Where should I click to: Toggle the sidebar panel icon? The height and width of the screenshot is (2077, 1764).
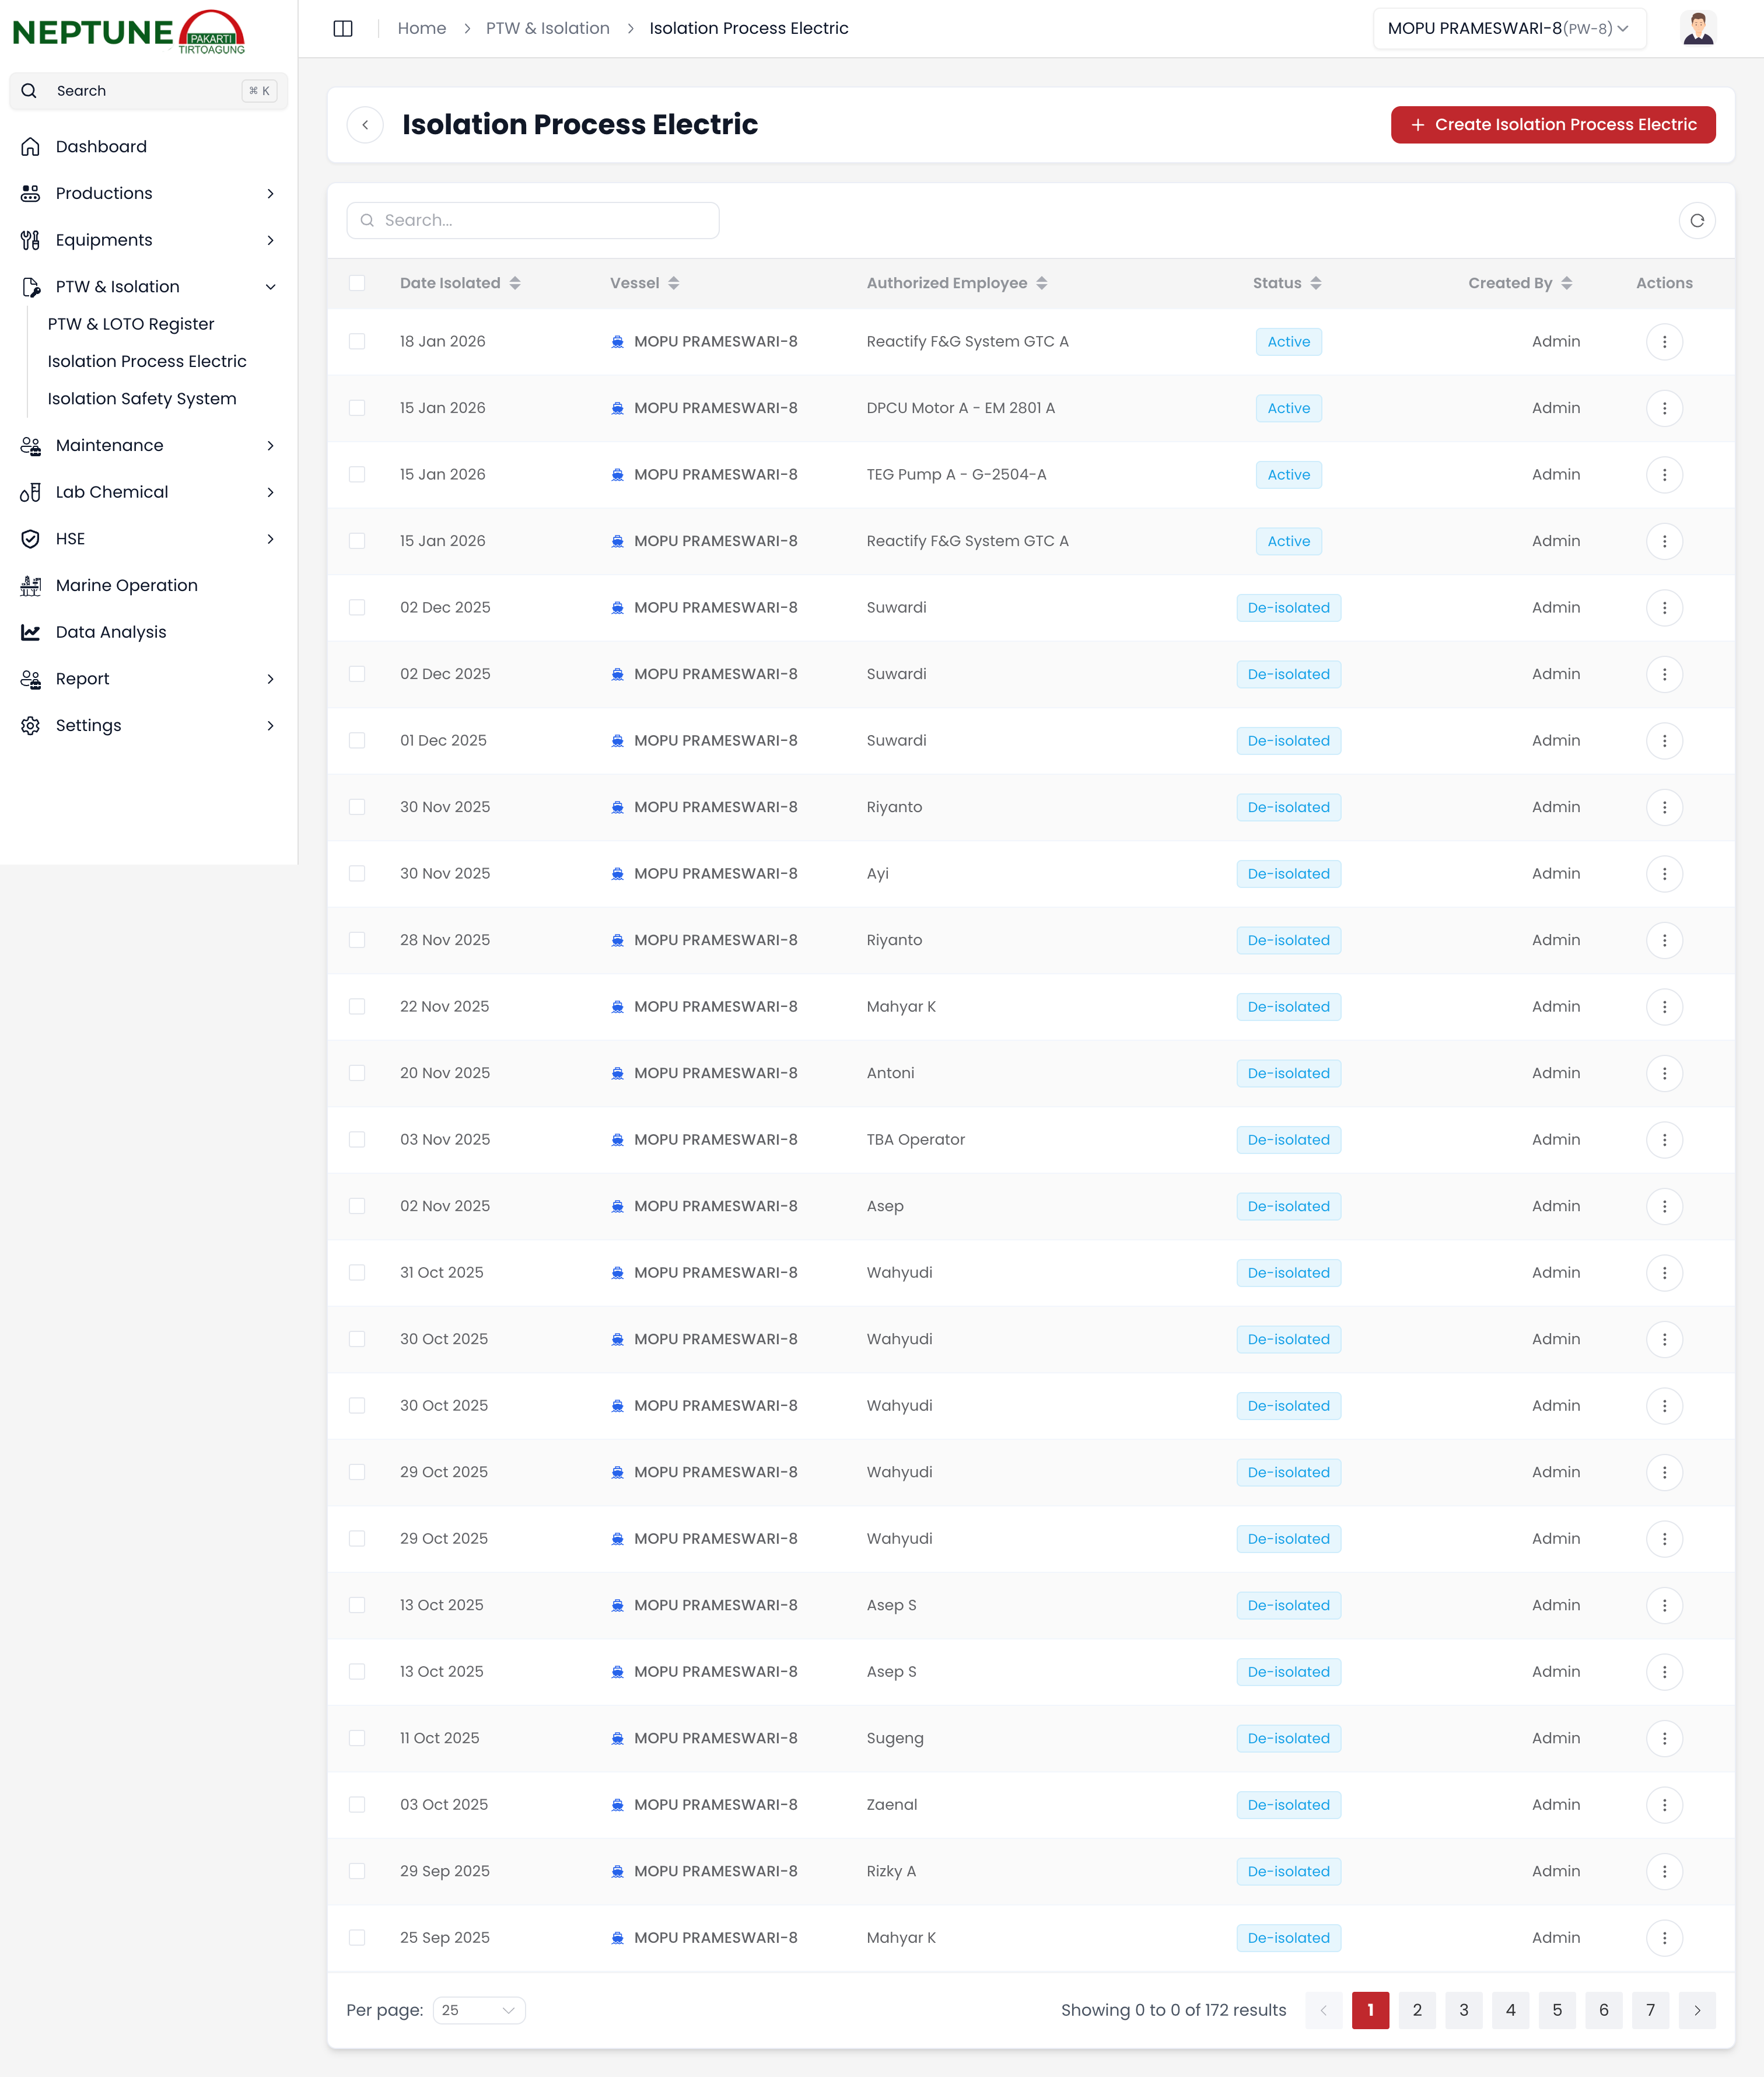(x=343, y=28)
